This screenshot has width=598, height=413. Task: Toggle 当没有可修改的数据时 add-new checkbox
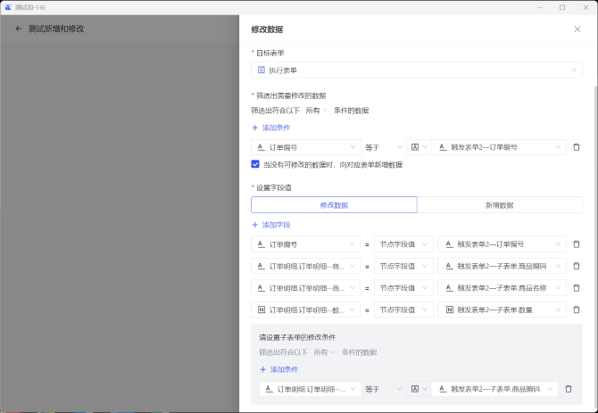point(255,164)
